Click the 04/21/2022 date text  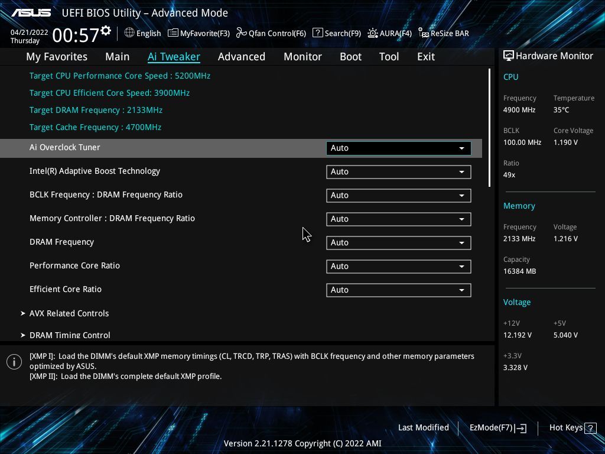(x=30, y=33)
